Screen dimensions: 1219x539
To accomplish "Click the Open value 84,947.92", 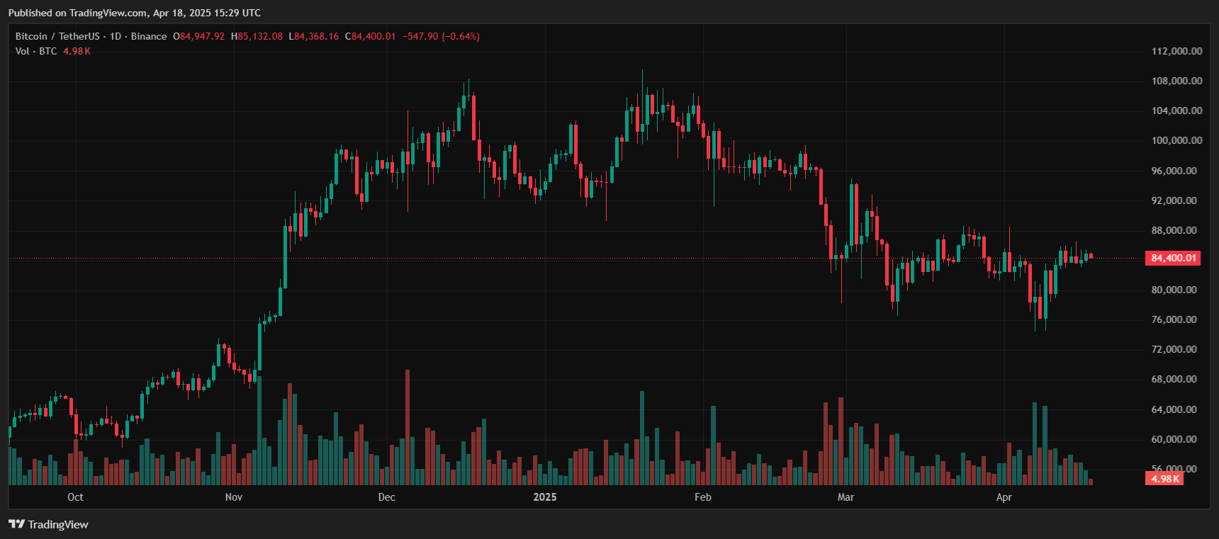I will coord(202,36).
